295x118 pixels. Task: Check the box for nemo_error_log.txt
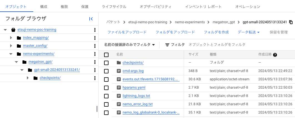click(x=106, y=104)
